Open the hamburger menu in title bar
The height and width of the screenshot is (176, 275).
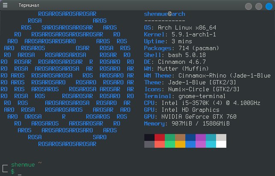pyautogui.click(x=5, y=5)
